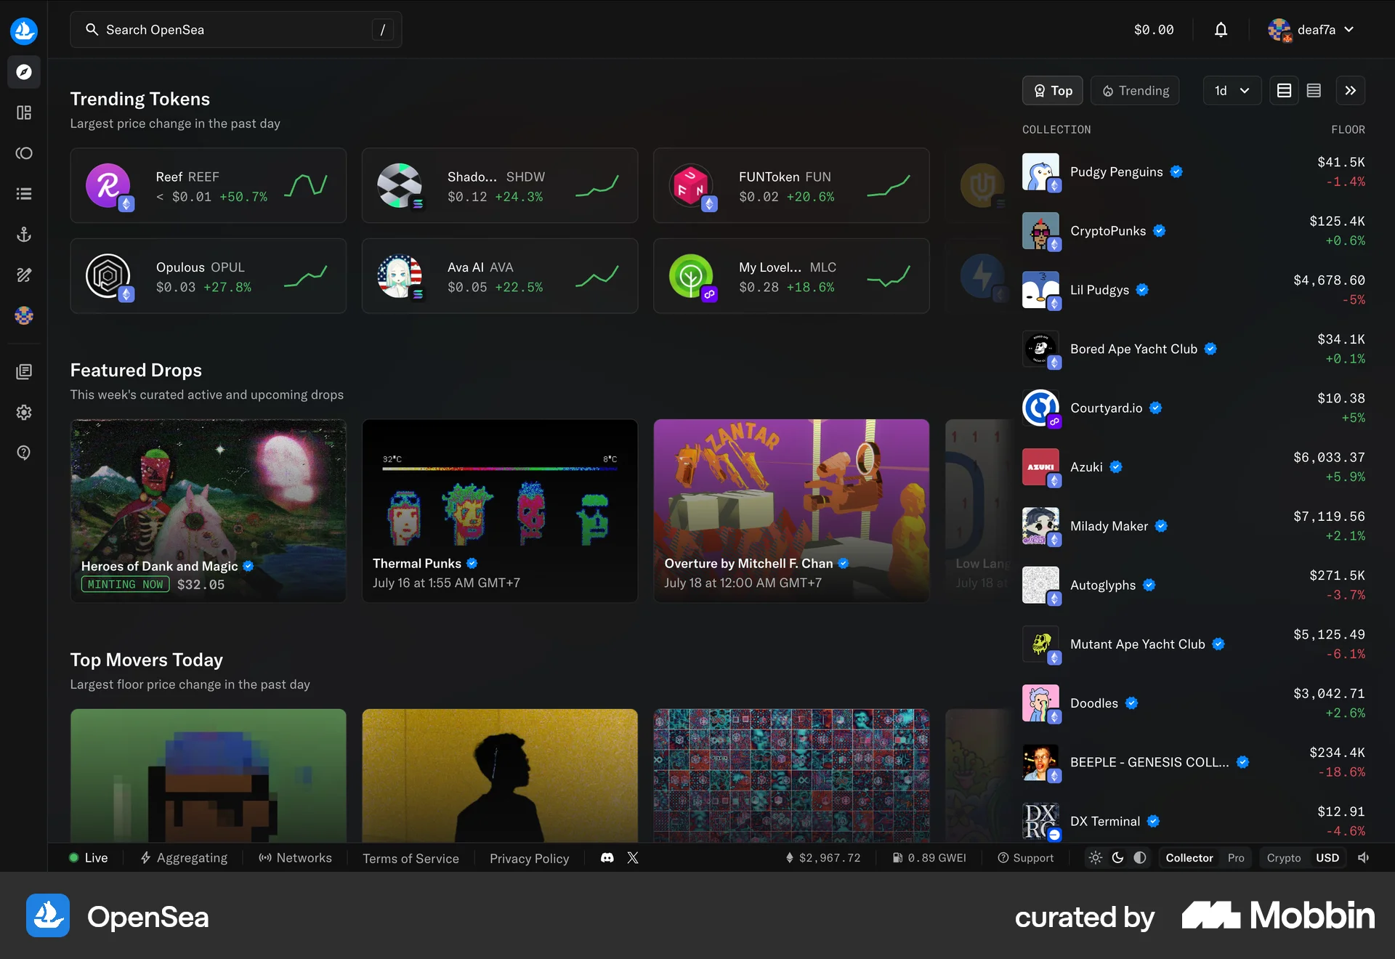Open the Drops anchor icon in sidebar
This screenshot has height=959, width=1395.
(x=24, y=234)
